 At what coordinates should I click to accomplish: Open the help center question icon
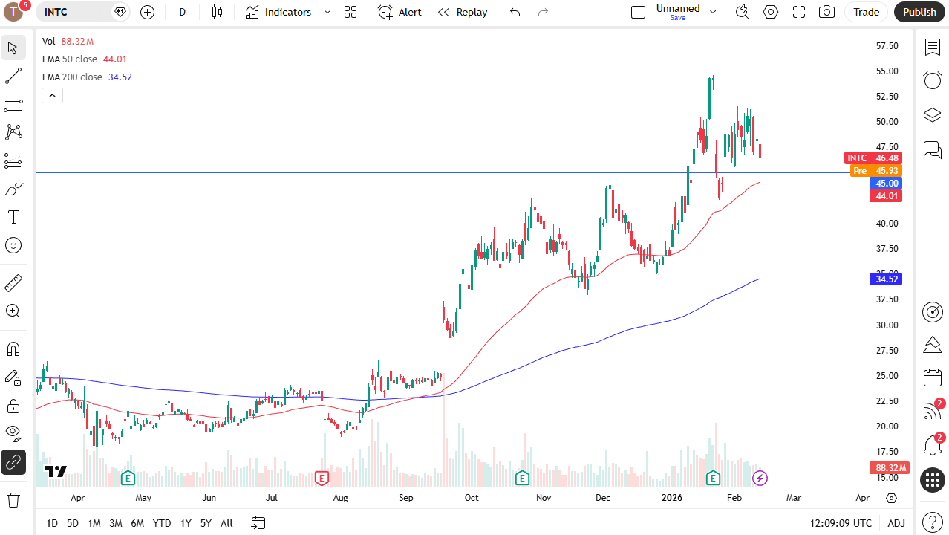(933, 522)
